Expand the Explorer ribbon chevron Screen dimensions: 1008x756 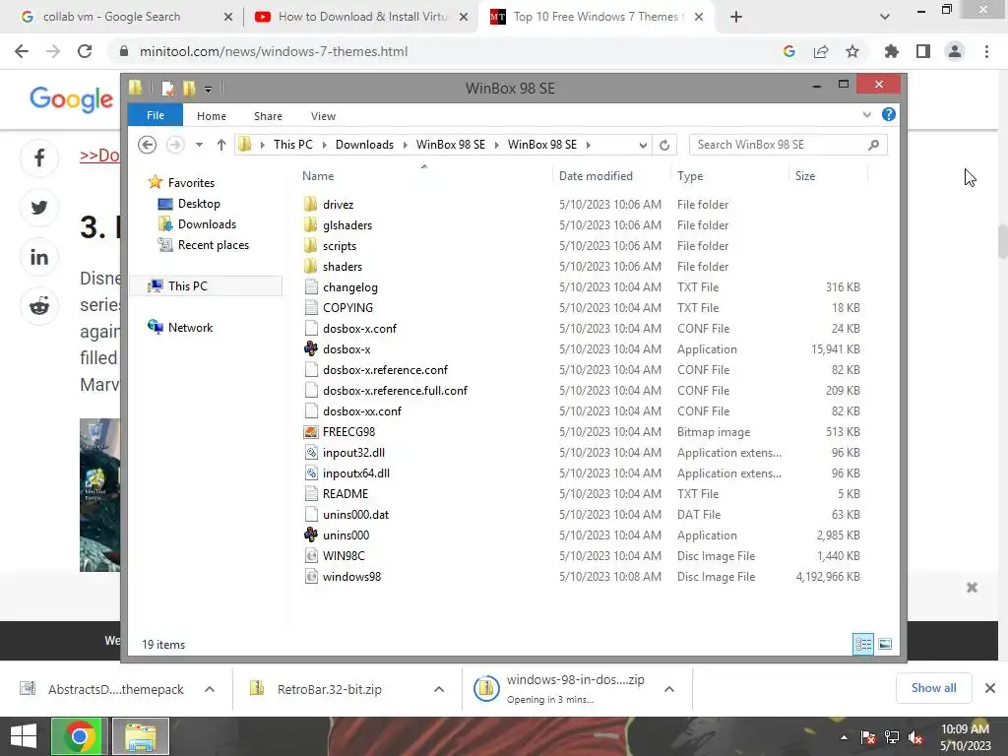click(866, 114)
